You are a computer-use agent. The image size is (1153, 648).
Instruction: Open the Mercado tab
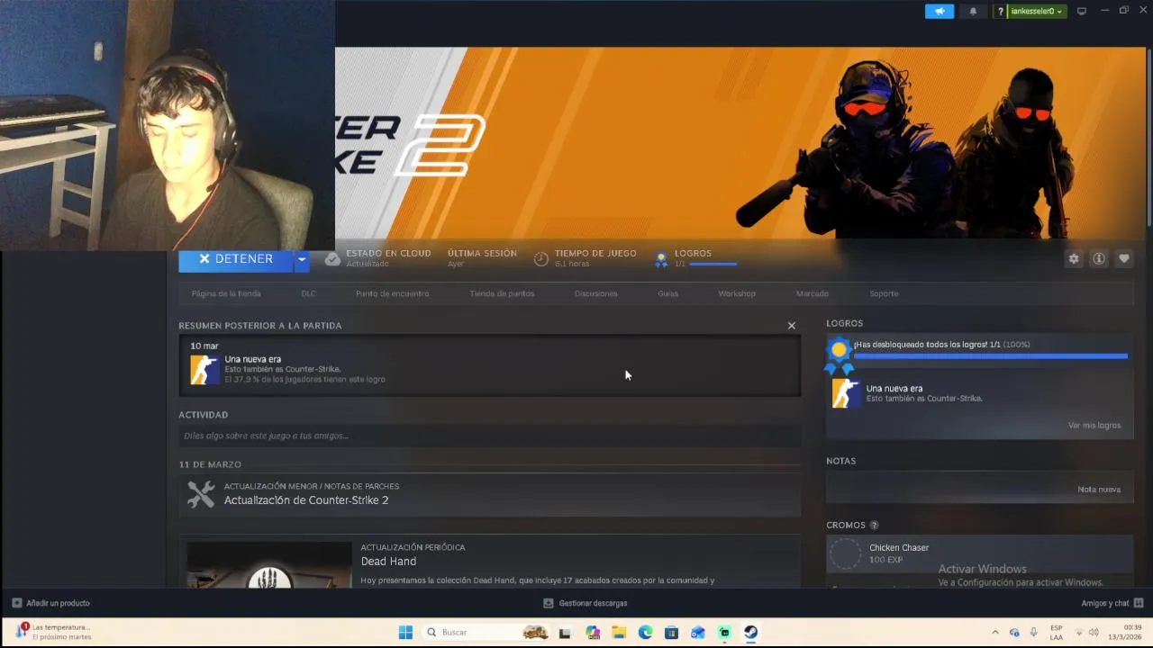point(813,293)
